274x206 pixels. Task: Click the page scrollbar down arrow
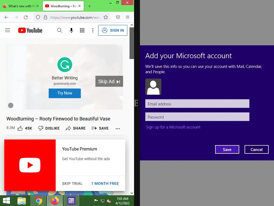pos(132,193)
